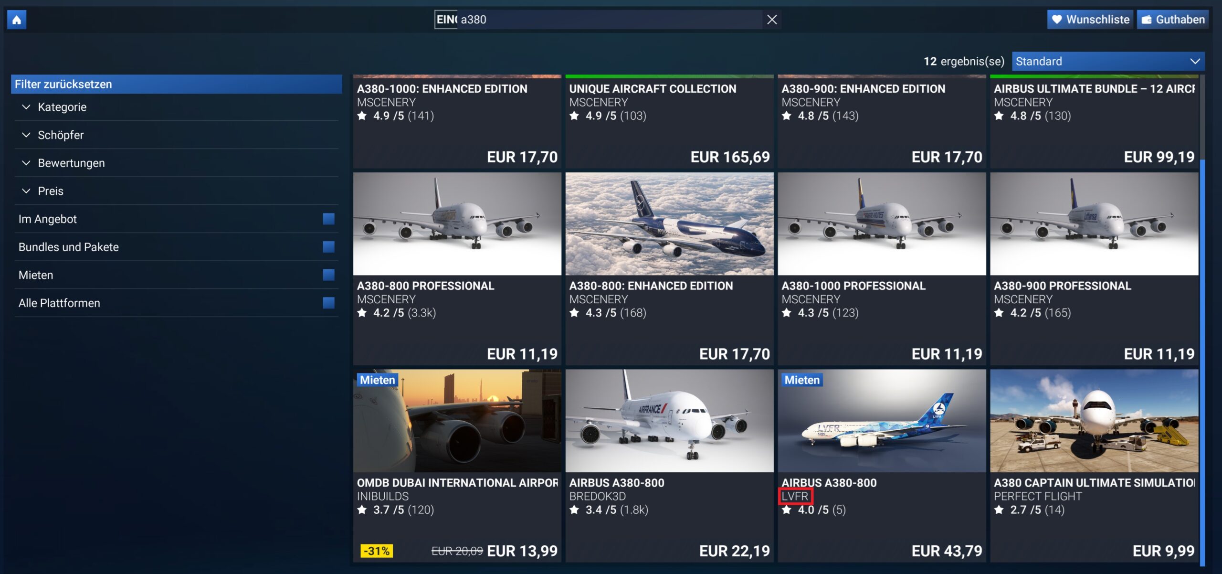Click the 12 ergebnis(se) results count

click(964, 61)
